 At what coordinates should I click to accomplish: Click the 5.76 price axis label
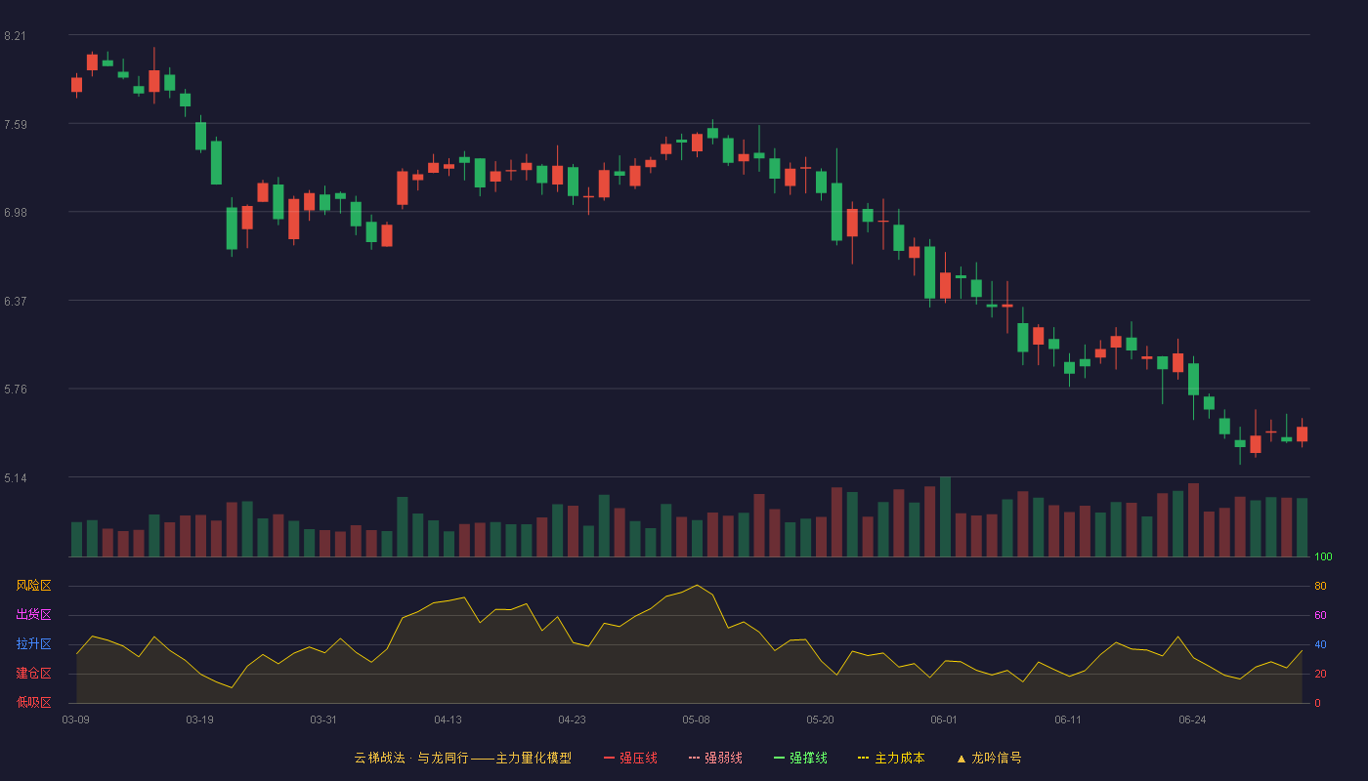[15, 390]
